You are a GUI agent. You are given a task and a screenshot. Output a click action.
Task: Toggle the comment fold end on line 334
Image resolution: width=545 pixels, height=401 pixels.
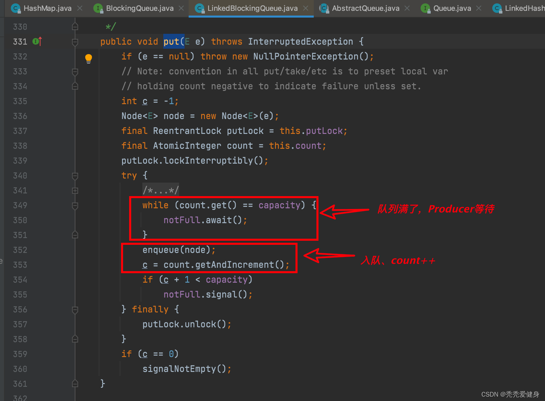coord(75,86)
